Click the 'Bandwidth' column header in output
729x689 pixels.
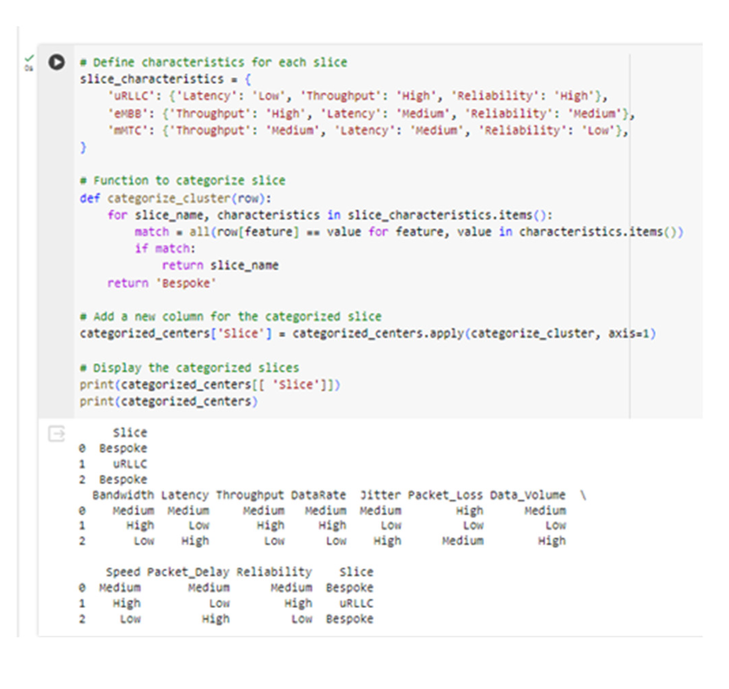coord(123,495)
